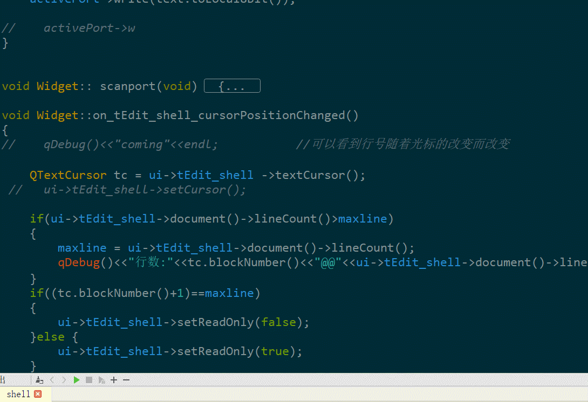
Task: Click the attach debugger run icon
Action: (101, 380)
